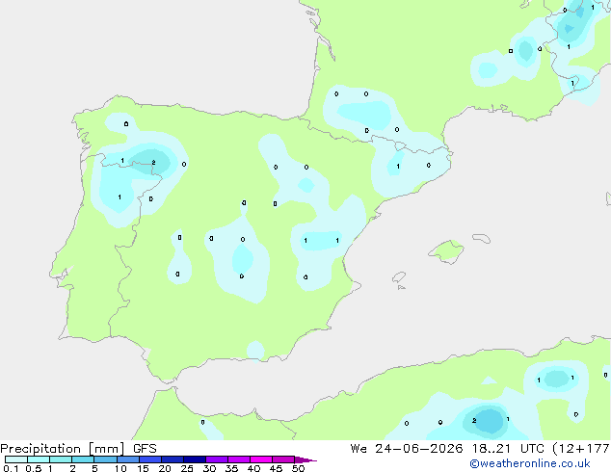Click the 25–30 mm navy legend box
The image size is (611, 472).
195,459
